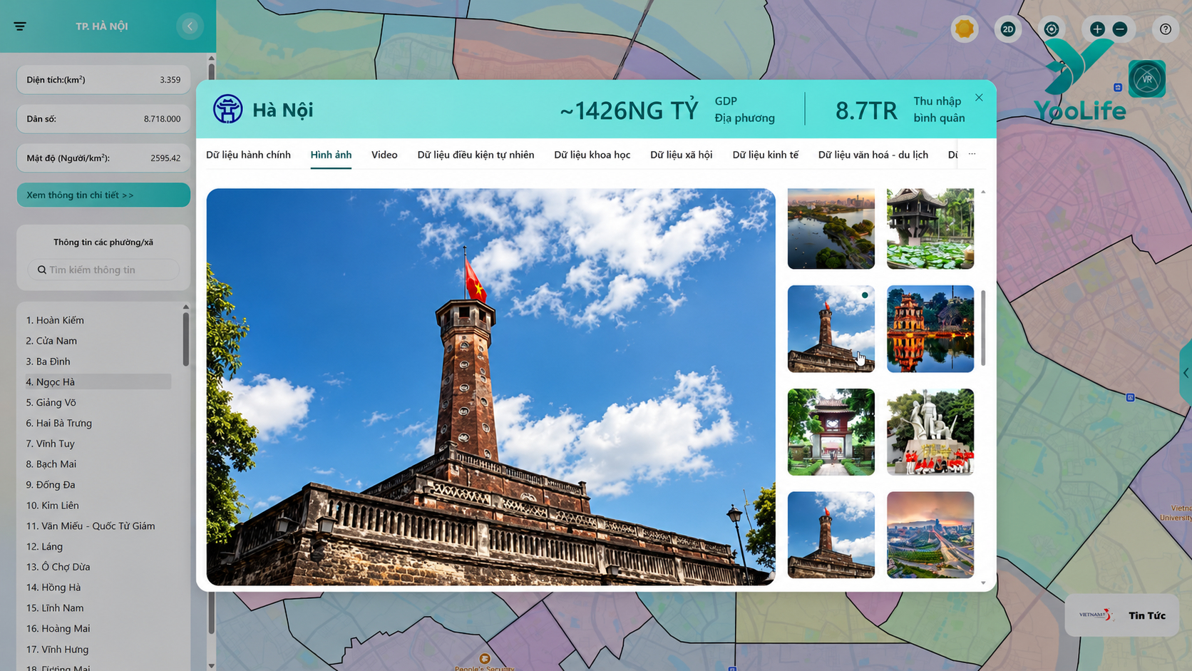Expand the right edge panel chevron
Image resolution: width=1192 pixels, height=671 pixels.
[1186, 373]
